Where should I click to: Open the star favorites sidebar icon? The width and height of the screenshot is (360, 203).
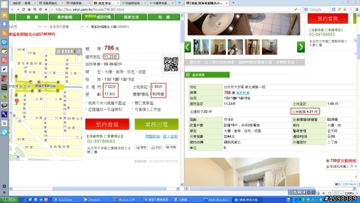tap(4, 15)
